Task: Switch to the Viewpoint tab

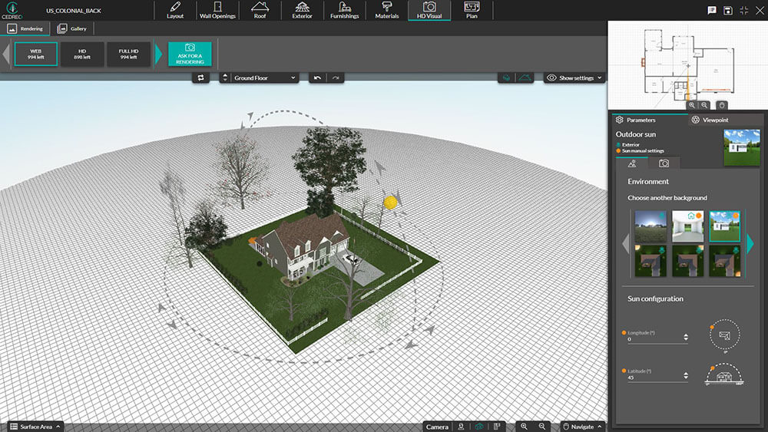Action: (x=710, y=120)
